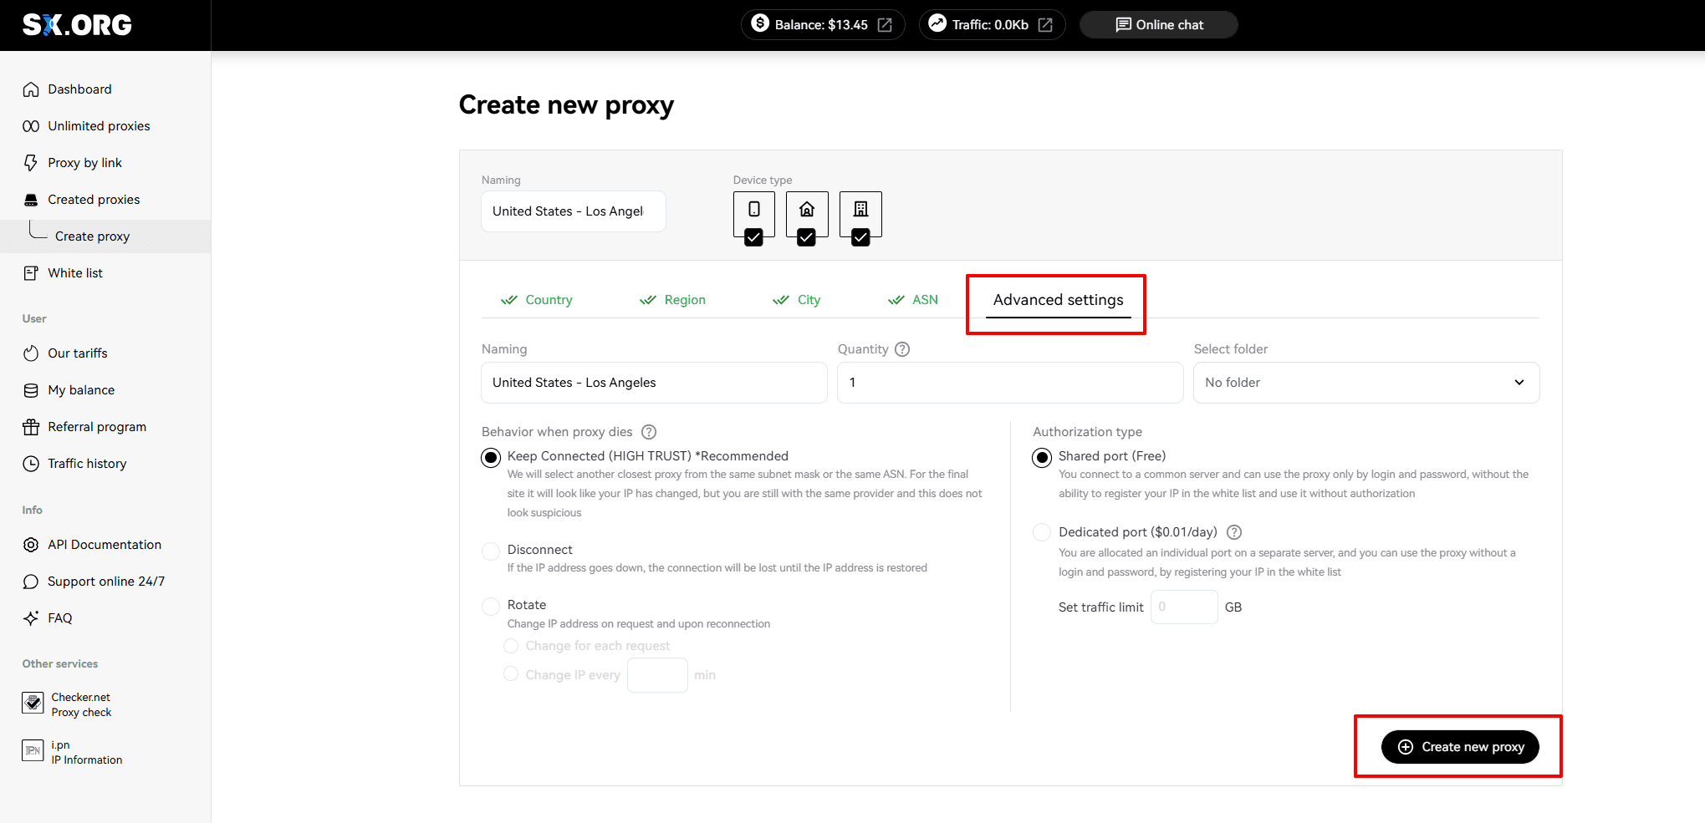Click the Traffic: 0.0Kb indicator
1705x823 pixels.
click(x=992, y=25)
